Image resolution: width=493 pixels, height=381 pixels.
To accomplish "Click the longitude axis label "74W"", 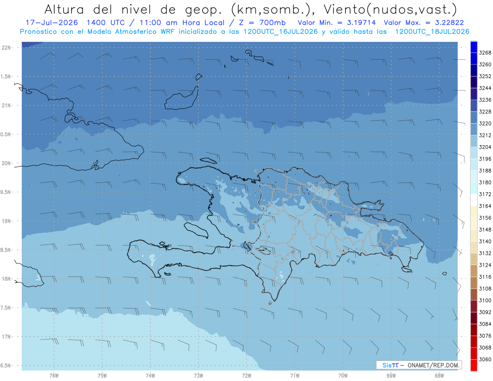I will tap(150, 375).
